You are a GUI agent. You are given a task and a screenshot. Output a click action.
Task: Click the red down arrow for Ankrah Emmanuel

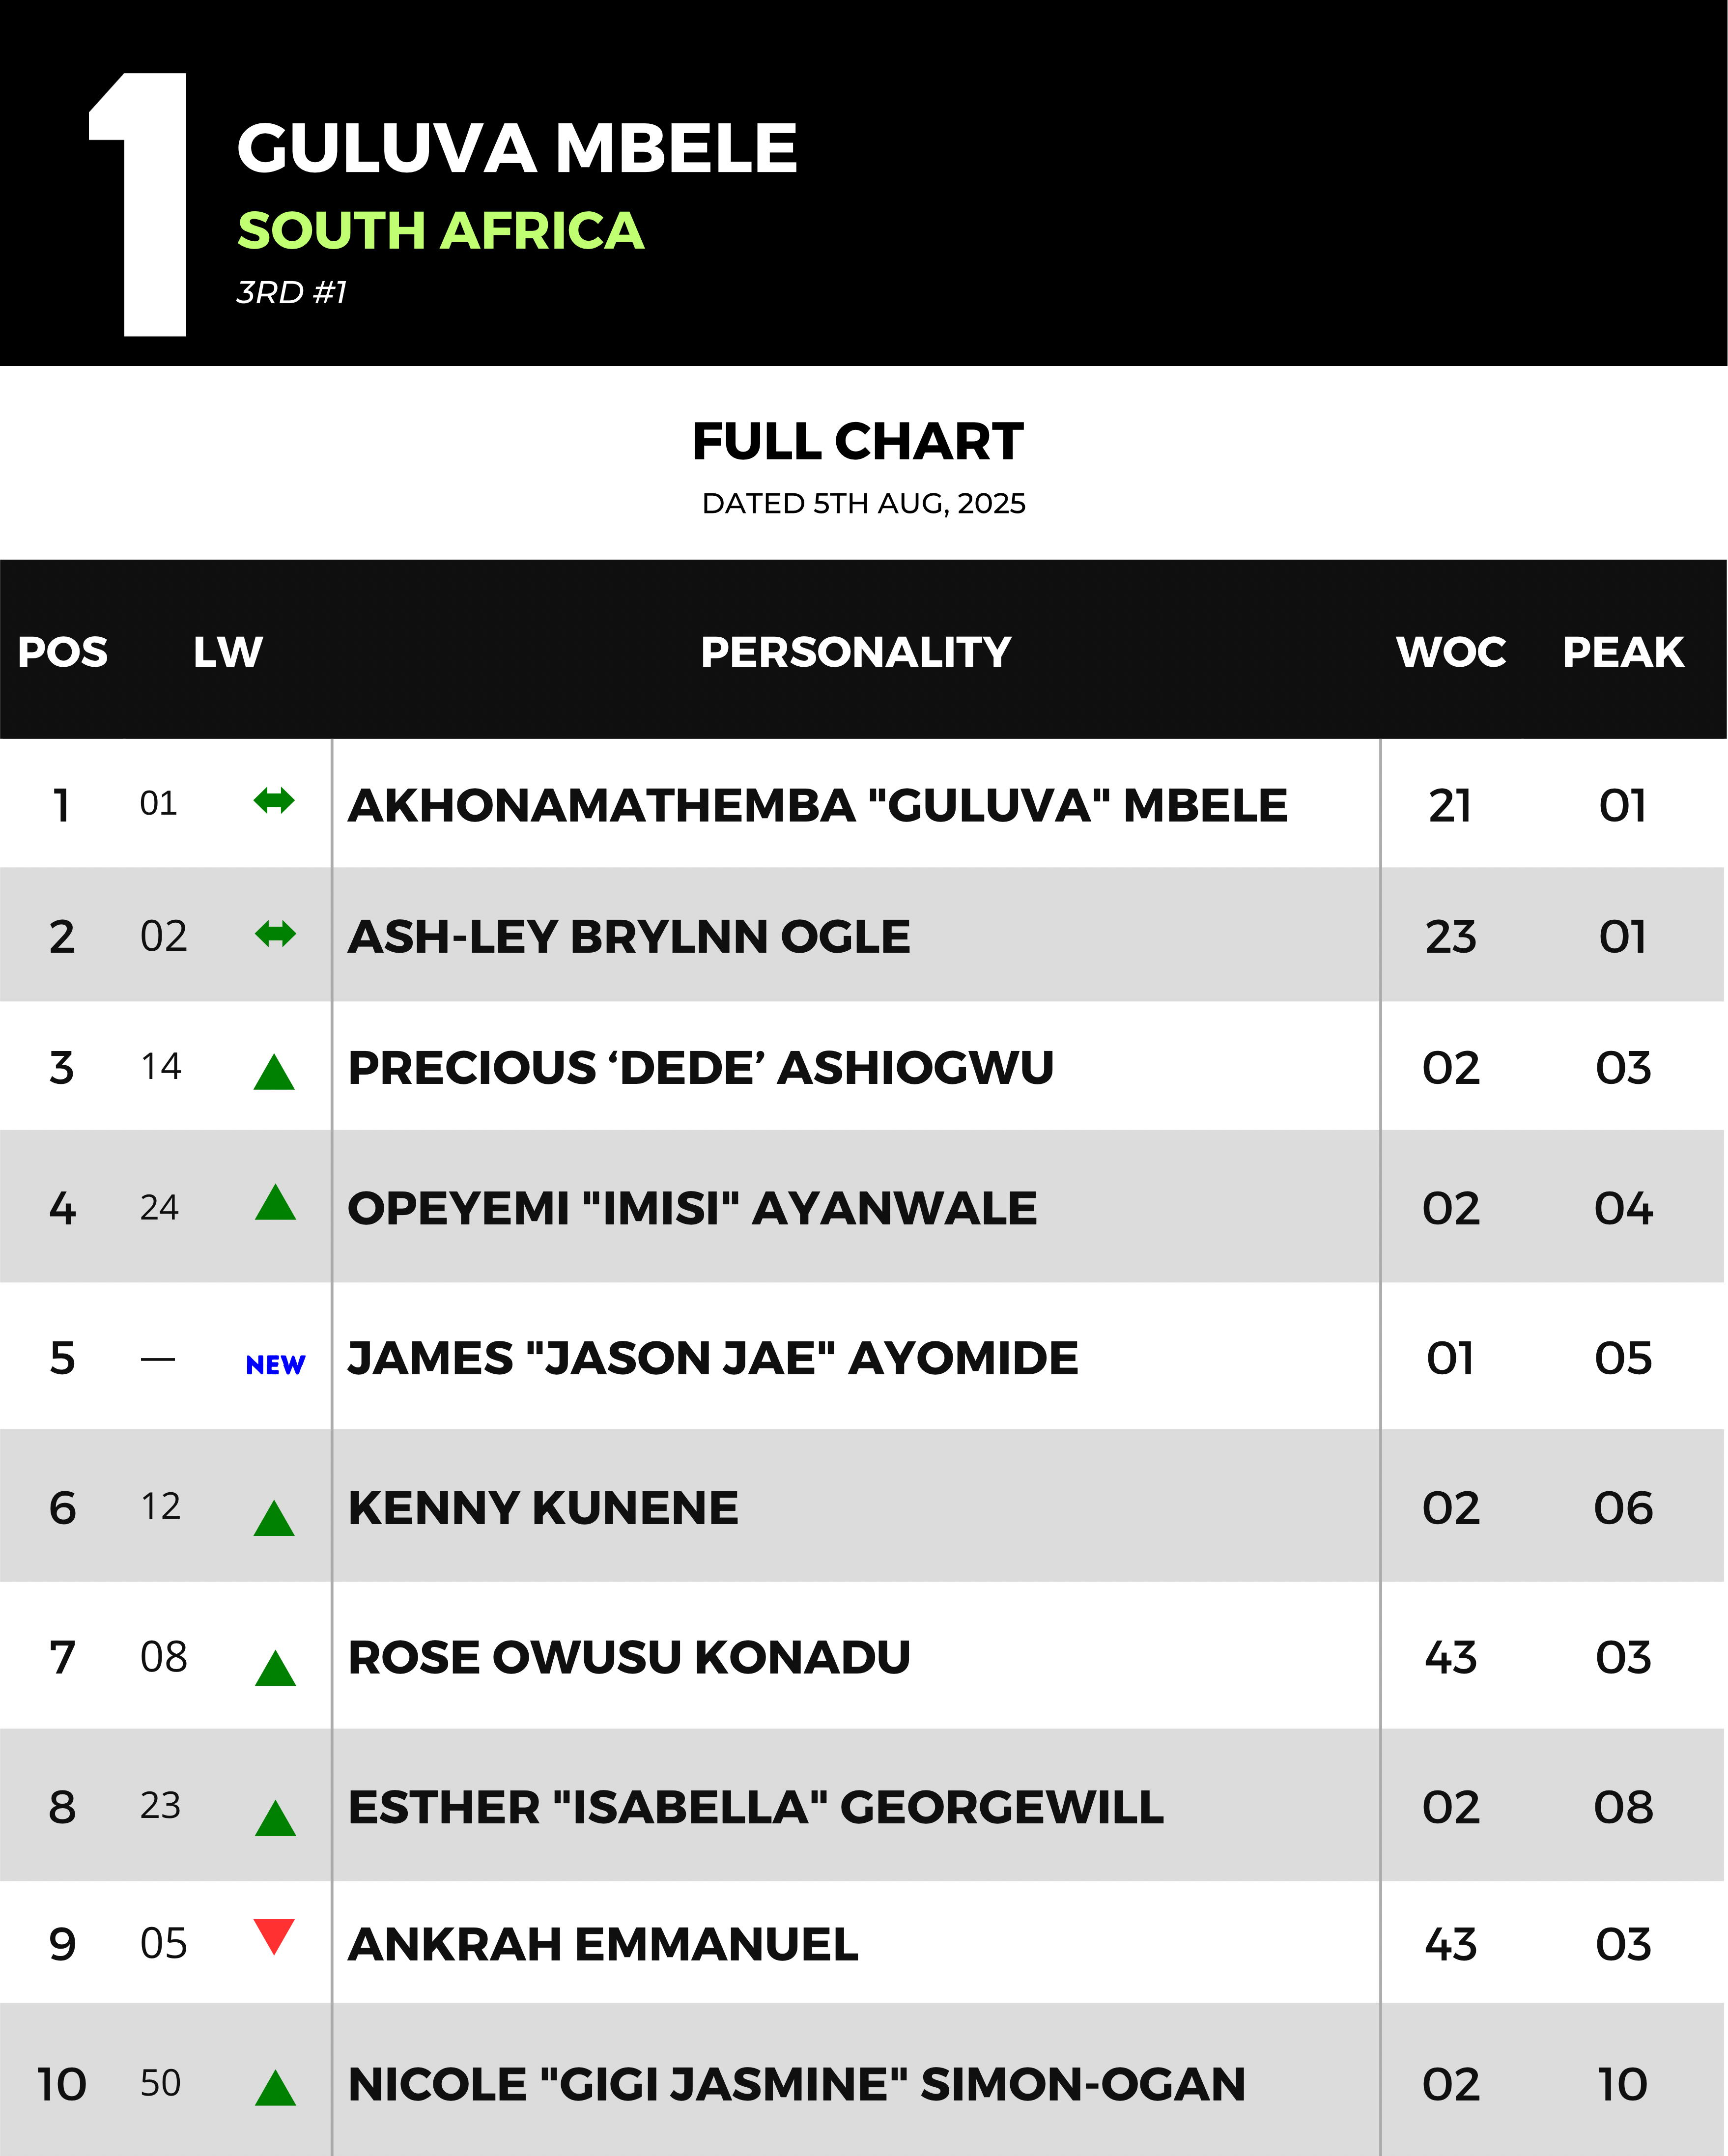(x=274, y=1936)
